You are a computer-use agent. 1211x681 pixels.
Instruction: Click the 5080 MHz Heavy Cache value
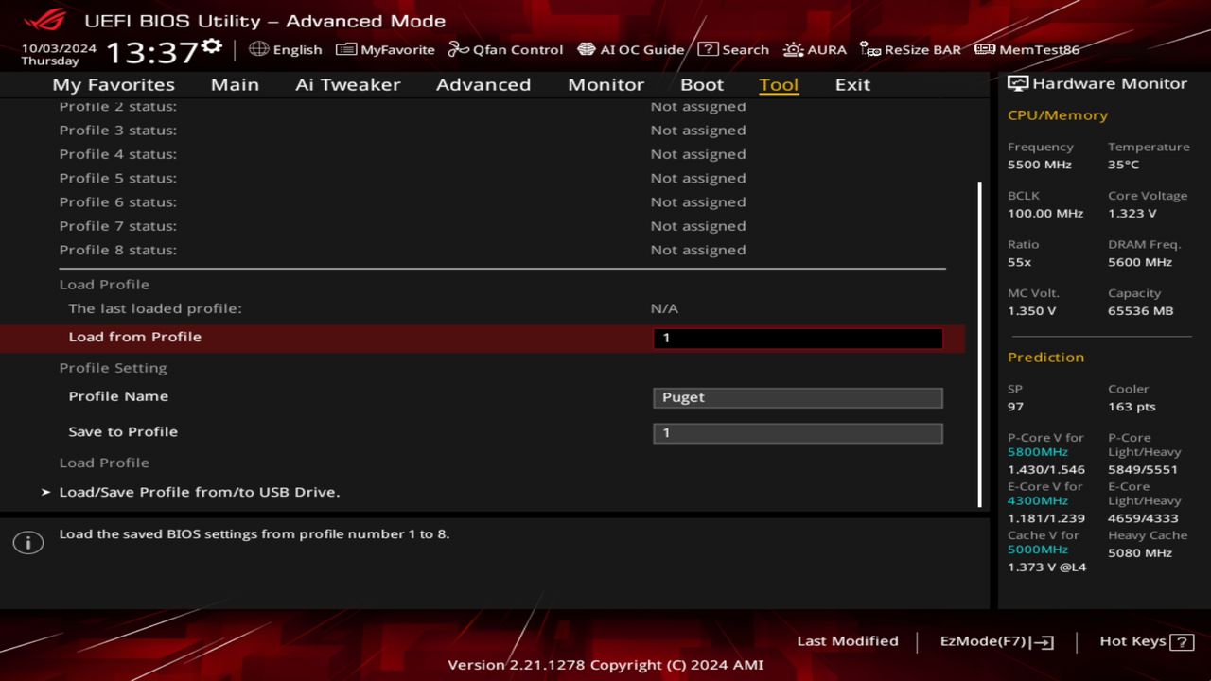click(1140, 553)
